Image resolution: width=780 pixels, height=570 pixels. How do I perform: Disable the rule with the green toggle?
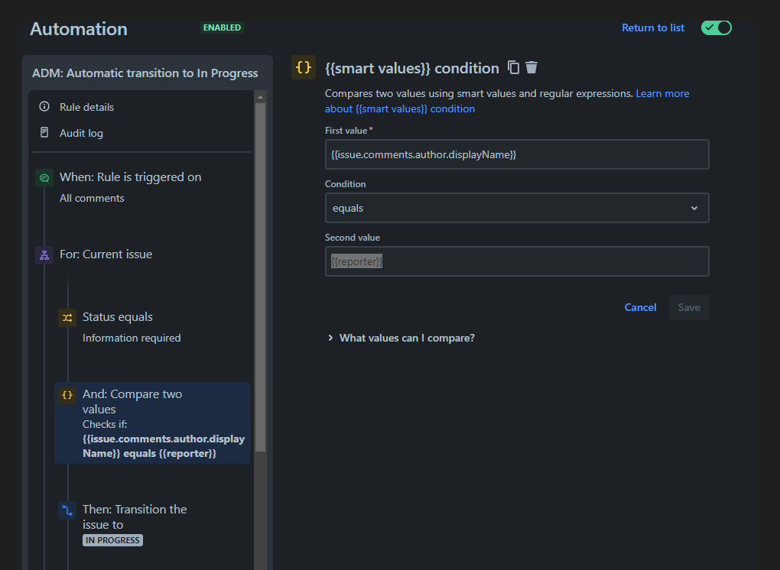click(x=716, y=28)
